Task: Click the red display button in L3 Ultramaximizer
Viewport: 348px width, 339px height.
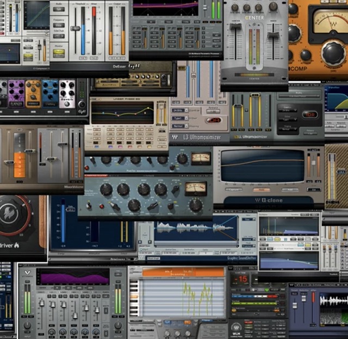Action: click(214, 120)
